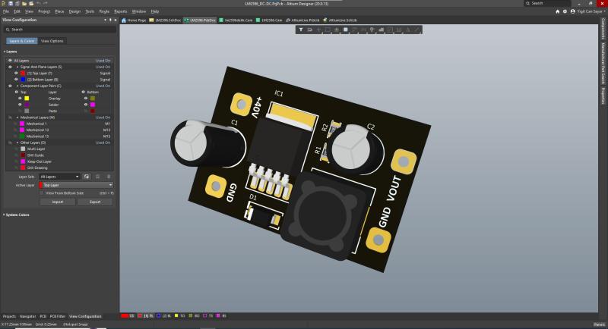Viewport: 608px width, 329px height.
Task: Toggle visibility of Top Layer
Action: [16, 73]
